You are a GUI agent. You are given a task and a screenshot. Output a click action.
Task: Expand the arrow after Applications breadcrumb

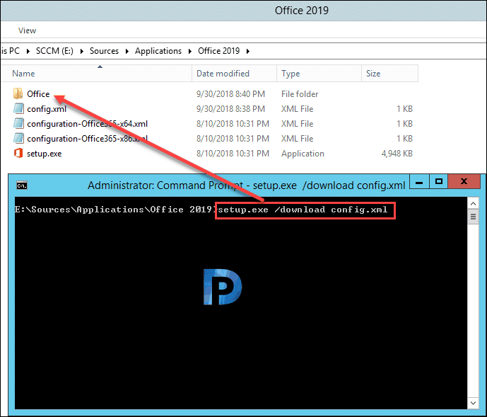[189, 51]
